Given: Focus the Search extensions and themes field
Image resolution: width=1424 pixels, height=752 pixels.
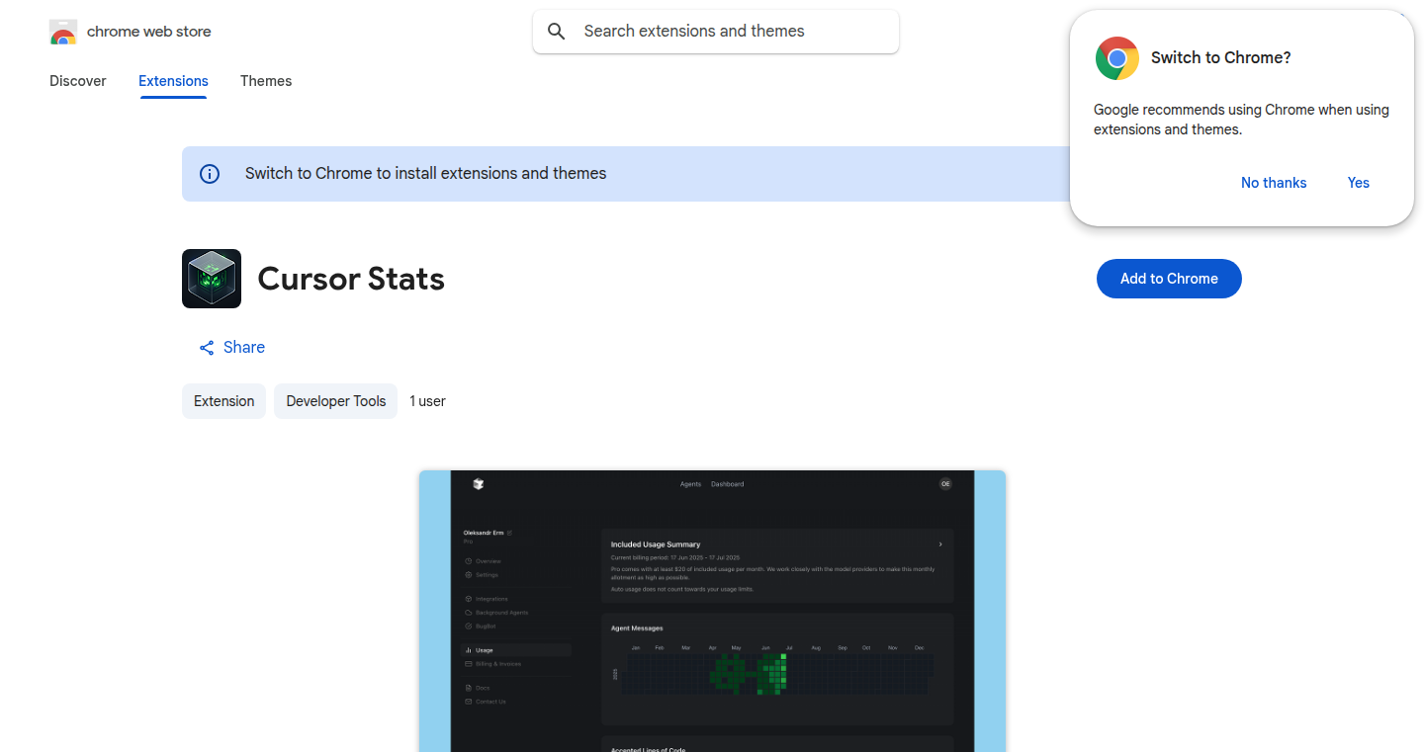Looking at the screenshot, I should point(716,32).
